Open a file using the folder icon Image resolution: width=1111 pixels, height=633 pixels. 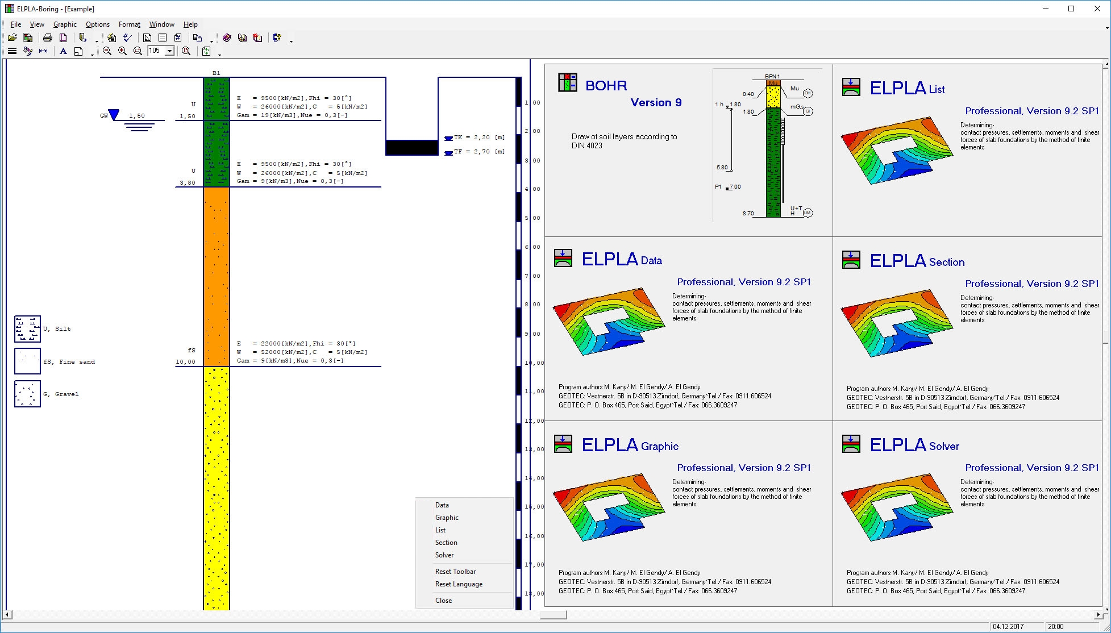click(x=12, y=38)
